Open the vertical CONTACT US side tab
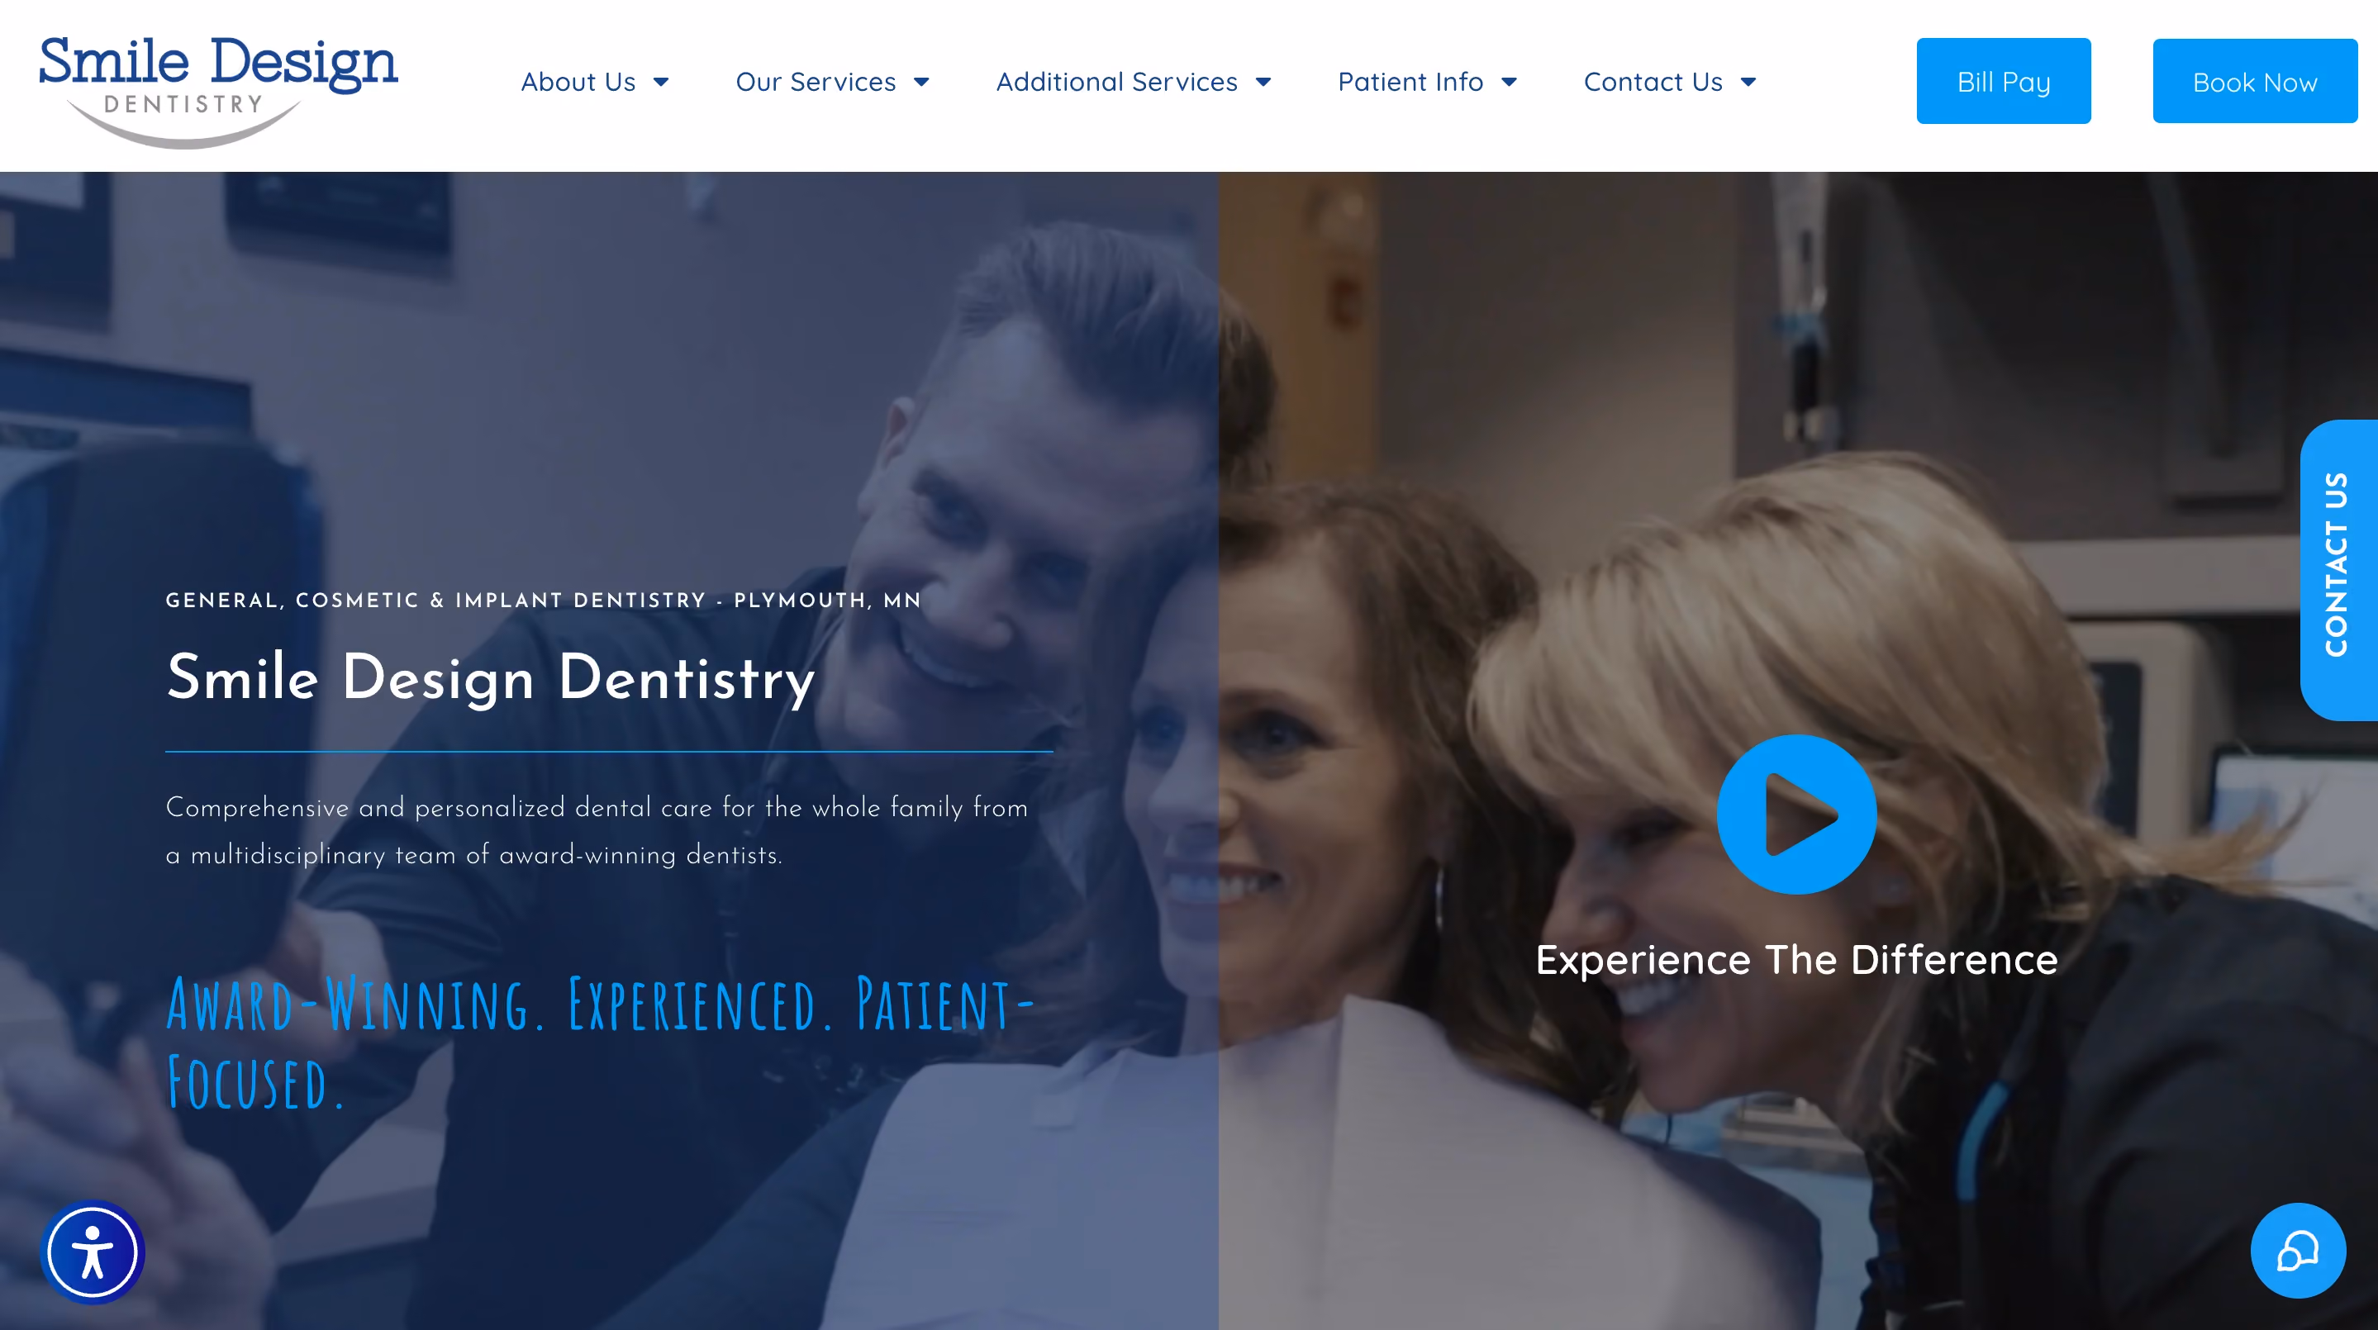 (x=2338, y=569)
